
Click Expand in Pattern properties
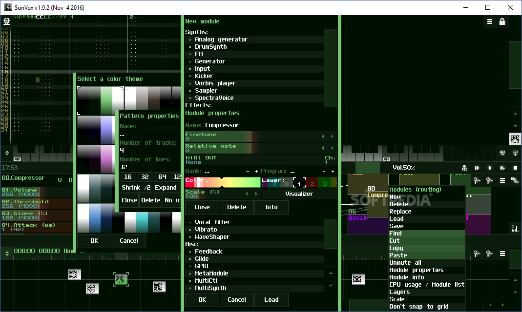click(166, 188)
